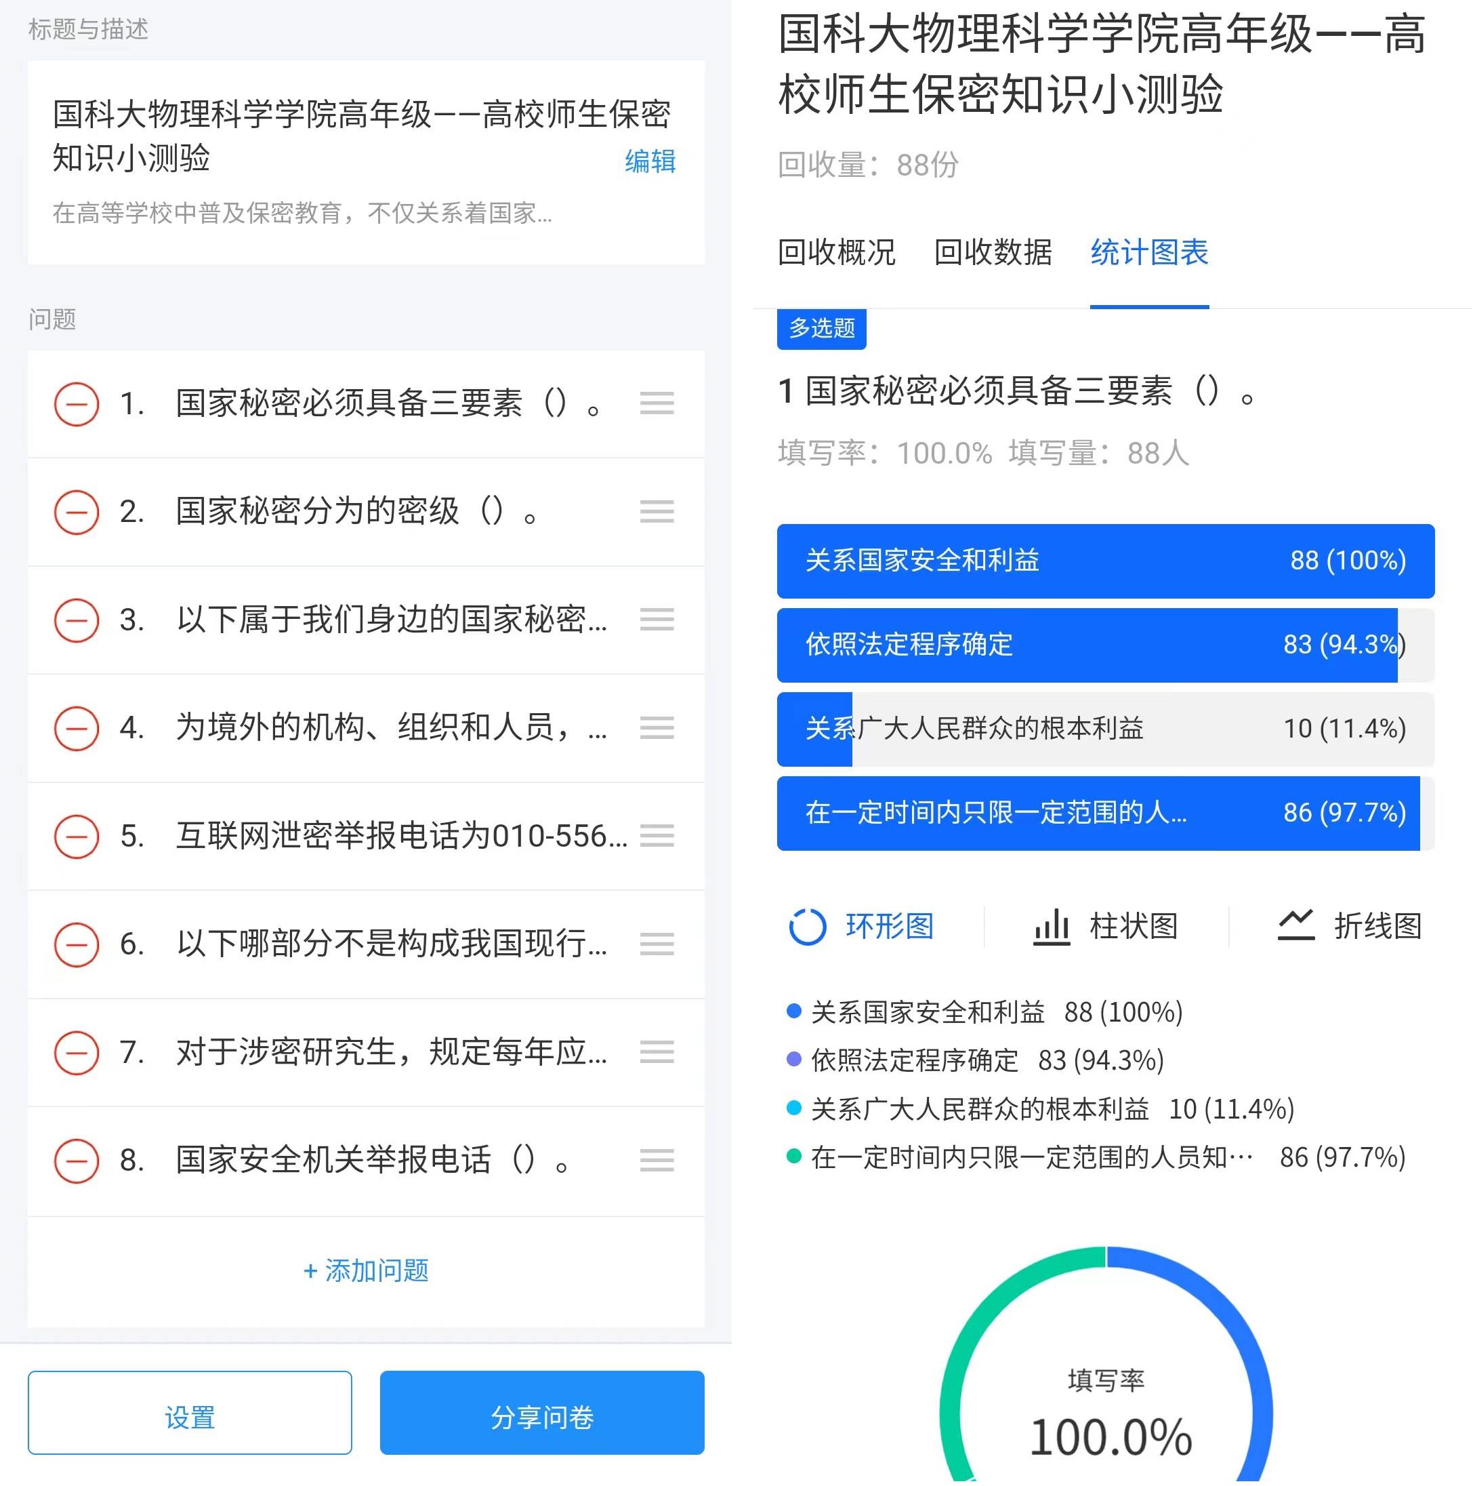Remove question 3 using its minus icon
Viewport: 1473px width, 1486px height.
[76, 620]
